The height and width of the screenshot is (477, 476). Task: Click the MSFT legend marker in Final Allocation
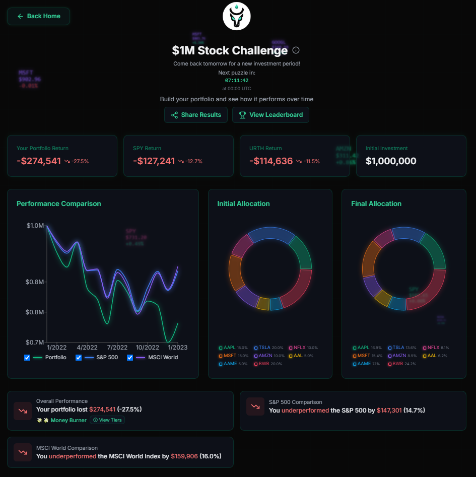point(354,356)
